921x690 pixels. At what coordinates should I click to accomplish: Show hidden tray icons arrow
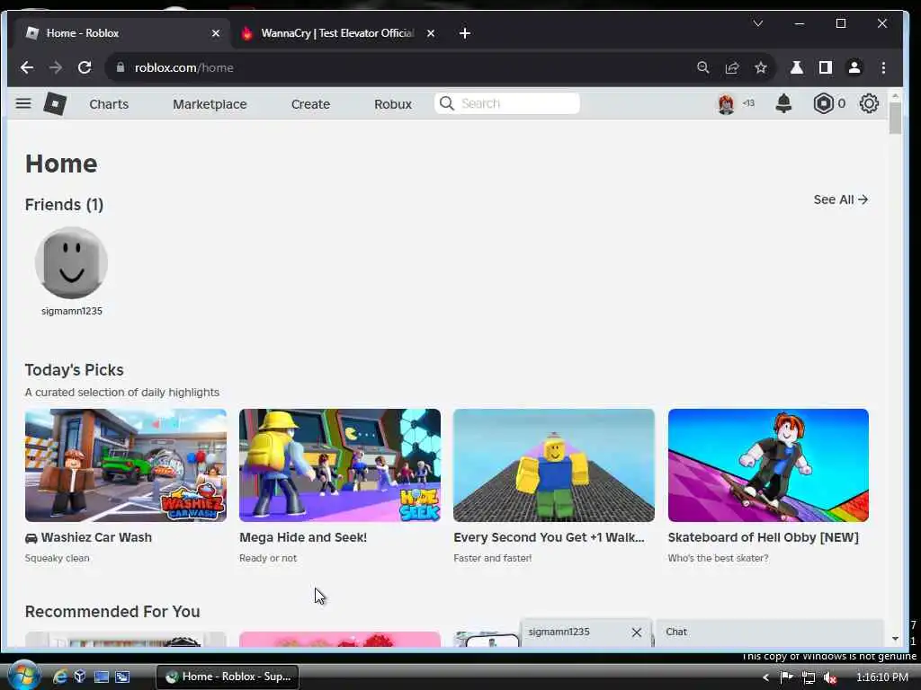click(765, 677)
